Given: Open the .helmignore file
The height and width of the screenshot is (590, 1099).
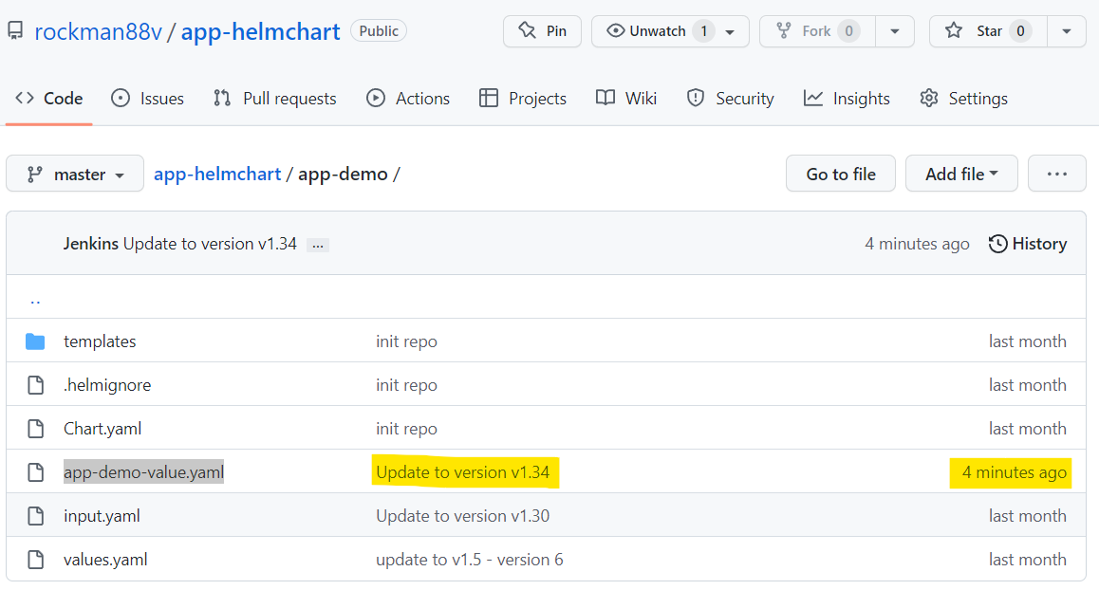Looking at the screenshot, I should [x=107, y=385].
